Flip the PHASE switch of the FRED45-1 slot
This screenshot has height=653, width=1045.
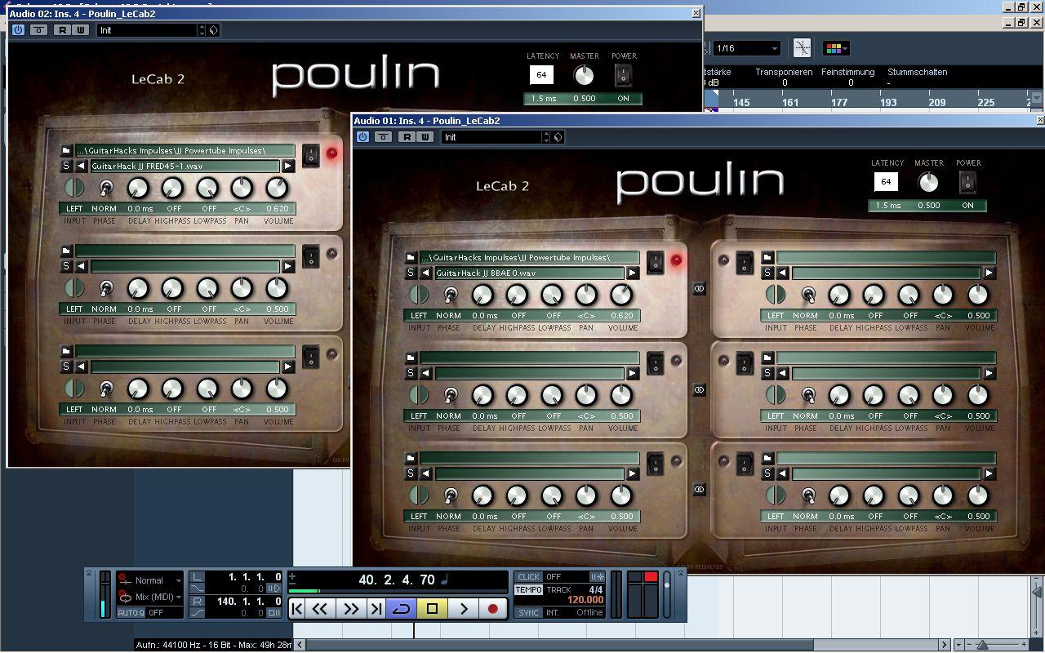tap(104, 188)
